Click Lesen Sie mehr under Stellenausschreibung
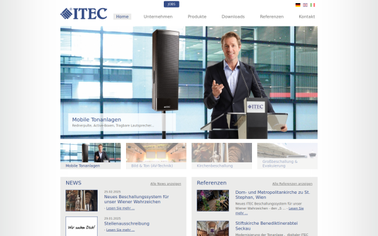The width and height of the screenshot is (378, 236). point(120,230)
